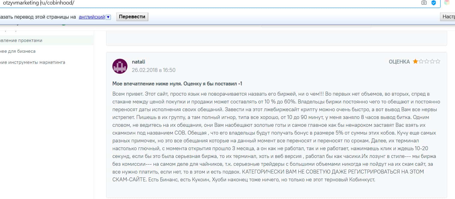The image size is (455, 199).
Task: Click the filled orange first star
Action: (x=415, y=61)
